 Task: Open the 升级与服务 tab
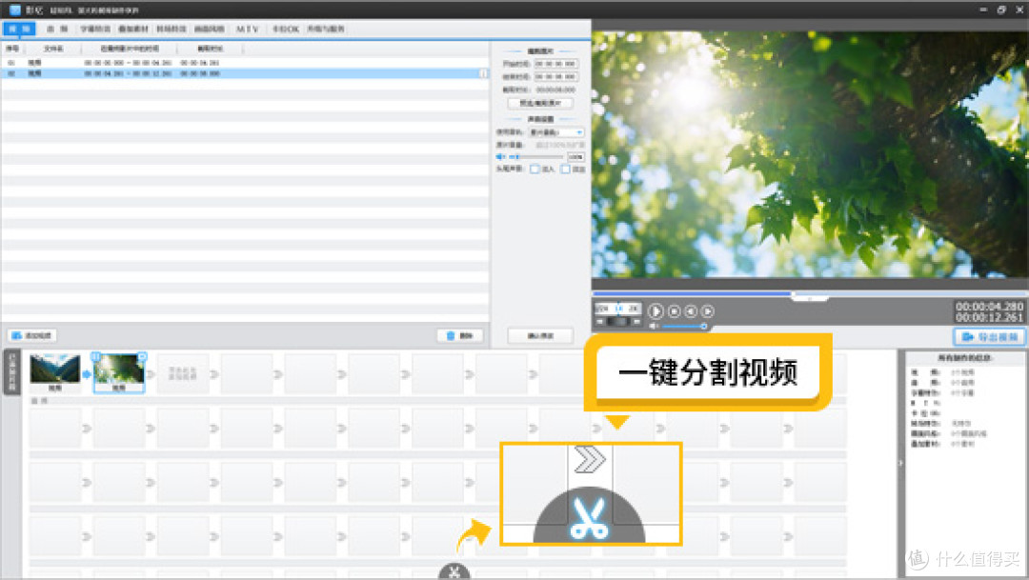[326, 29]
